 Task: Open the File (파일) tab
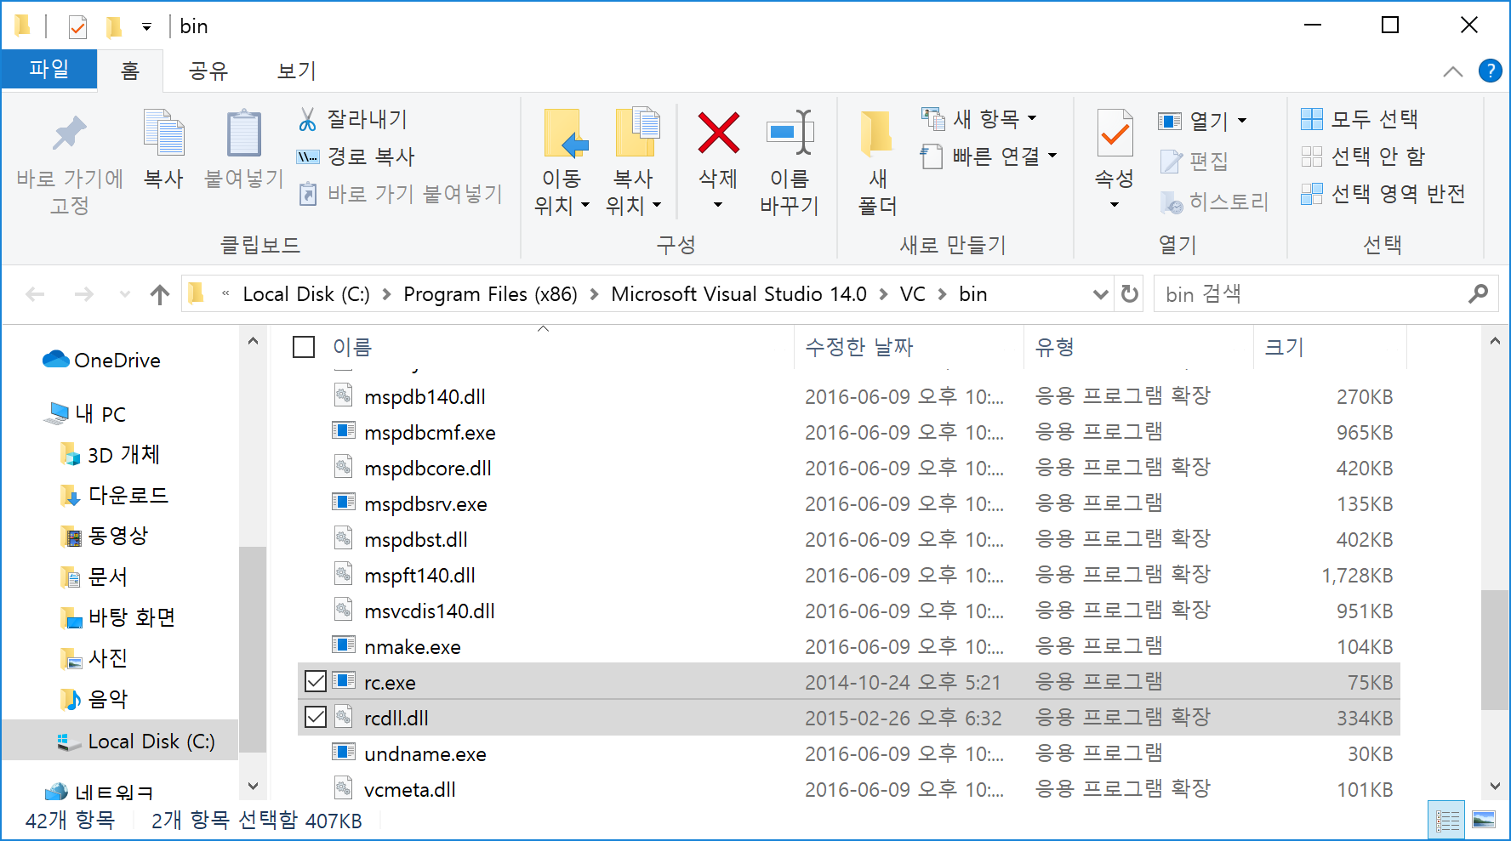pyautogui.click(x=49, y=69)
